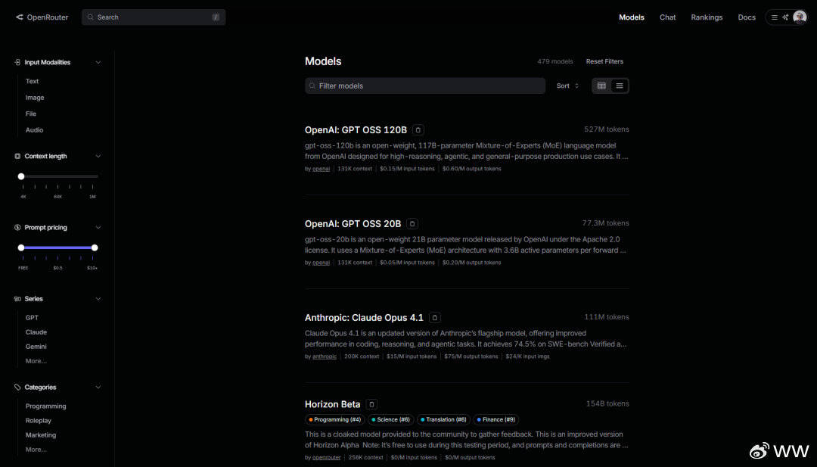817x467 pixels.
Task: Click the Science (#6) tag
Action: [391, 419]
